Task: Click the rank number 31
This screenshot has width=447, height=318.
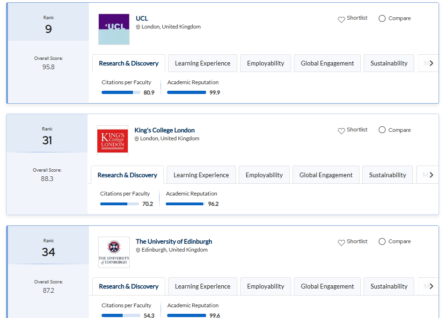Action: point(47,140)
